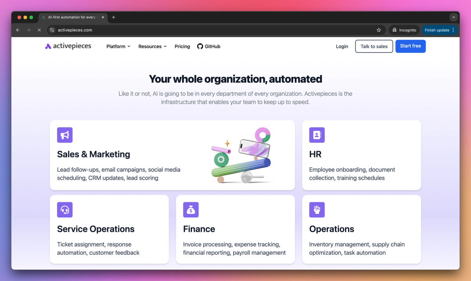Click the Service Operations headset icon
Screen dimensions: 471x281
pos(65,210)
